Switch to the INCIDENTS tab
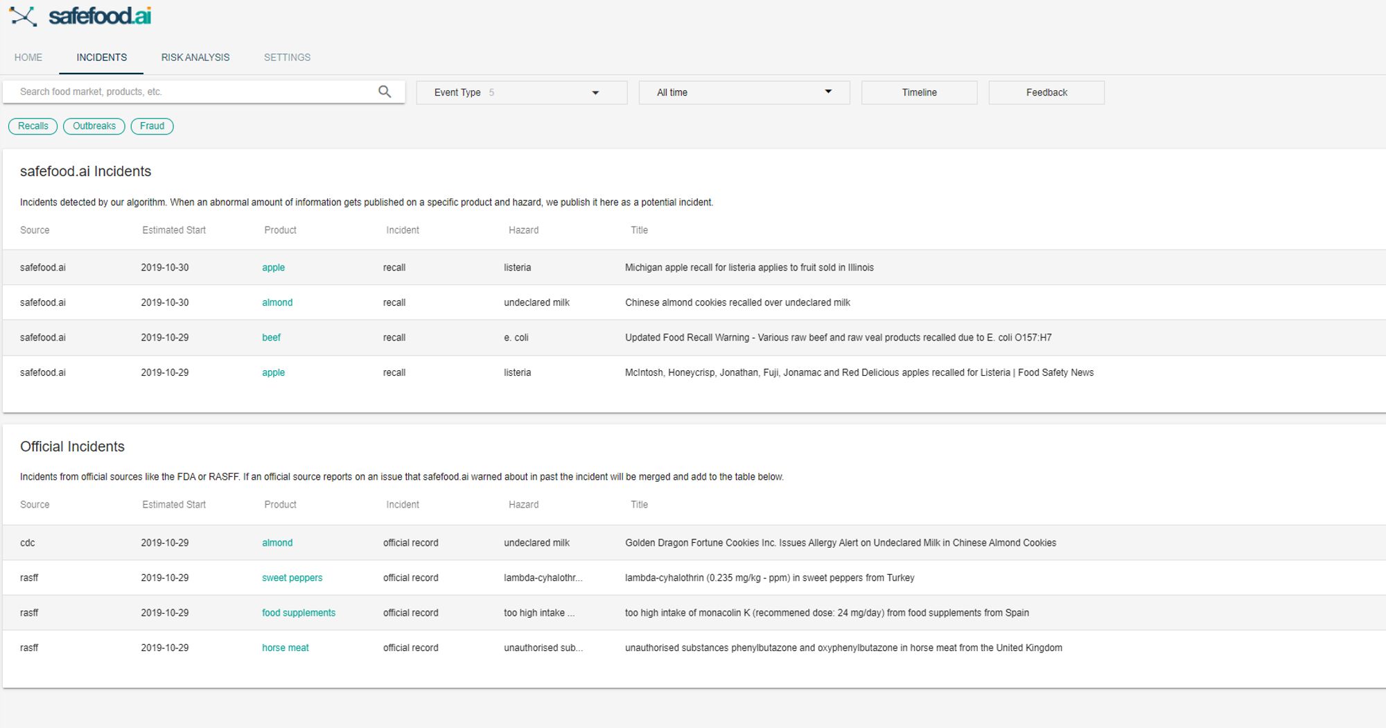Image resolution: width=1386 pixels, height=728 pixels. [x=102, y=58]
